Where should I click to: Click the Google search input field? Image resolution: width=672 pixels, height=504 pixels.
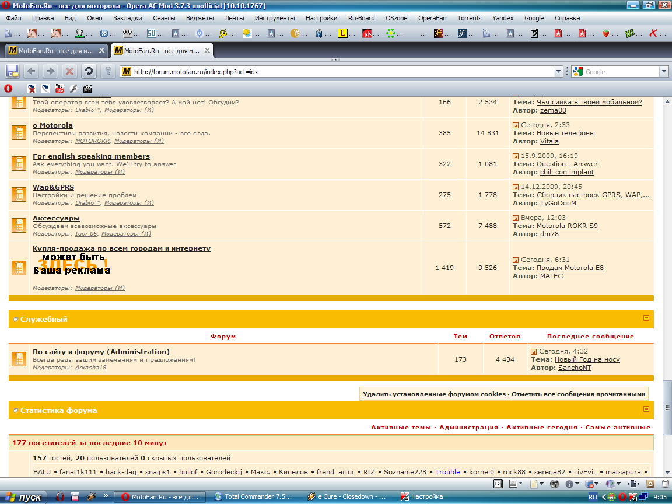click(x=621, y=72)
